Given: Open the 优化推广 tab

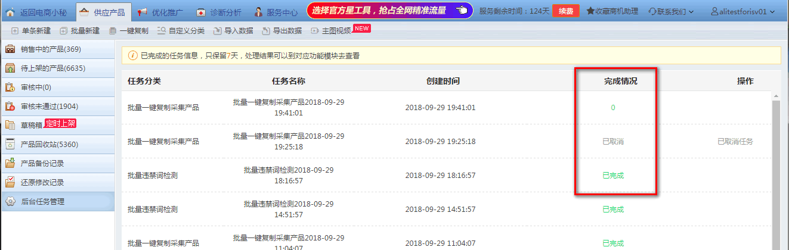Looking at the screenshot, I should (160, 11).
